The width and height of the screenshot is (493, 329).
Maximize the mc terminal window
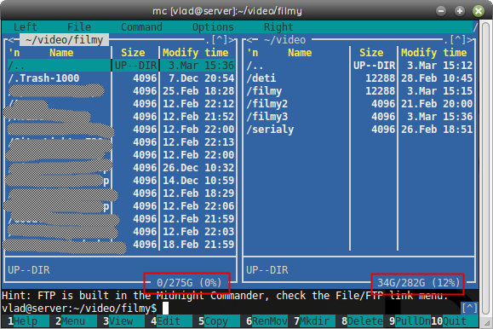tap(460, 11)
